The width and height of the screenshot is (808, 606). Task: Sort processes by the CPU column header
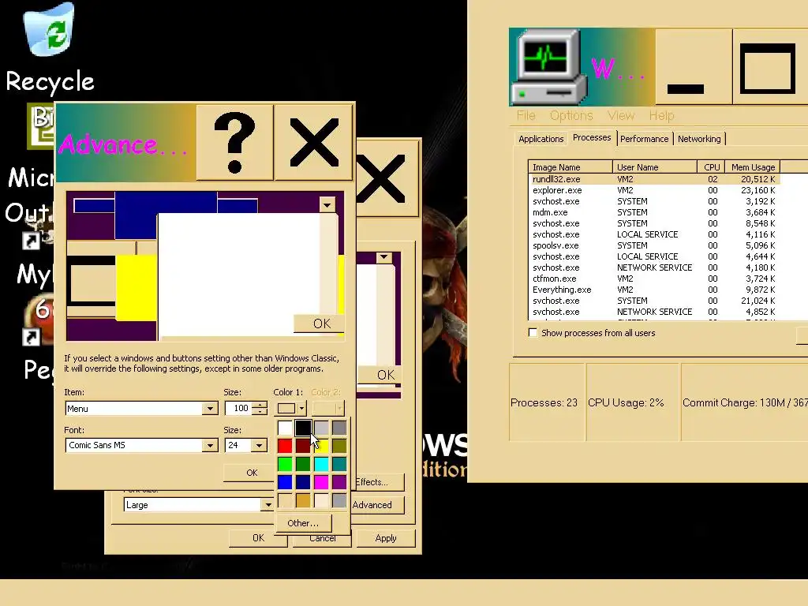click(x=711, y=167)
